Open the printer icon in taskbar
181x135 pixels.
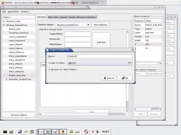click(x=77, y=132)
